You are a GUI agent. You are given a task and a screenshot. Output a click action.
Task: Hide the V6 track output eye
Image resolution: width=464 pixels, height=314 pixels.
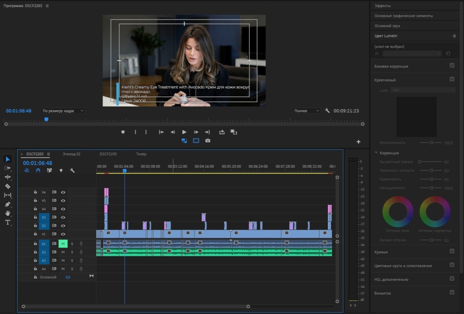[x=63, y=192]
